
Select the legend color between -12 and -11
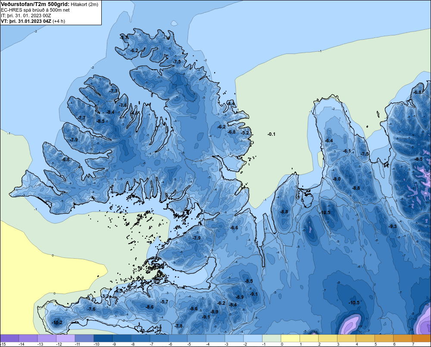click(x=66, y=338)
